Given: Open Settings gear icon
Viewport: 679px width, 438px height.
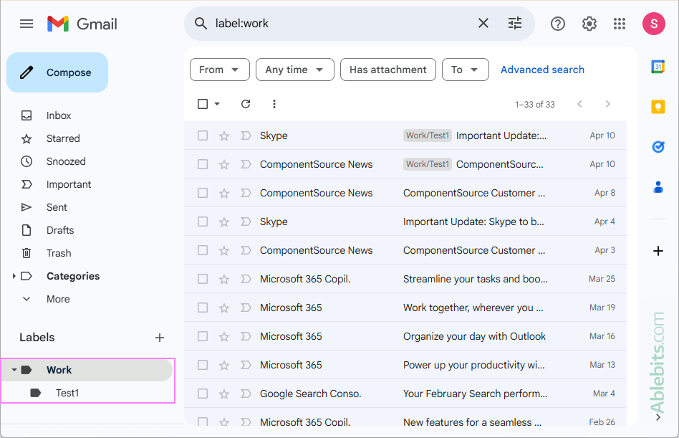Looking at the screenshot, I should coord(589,24).
